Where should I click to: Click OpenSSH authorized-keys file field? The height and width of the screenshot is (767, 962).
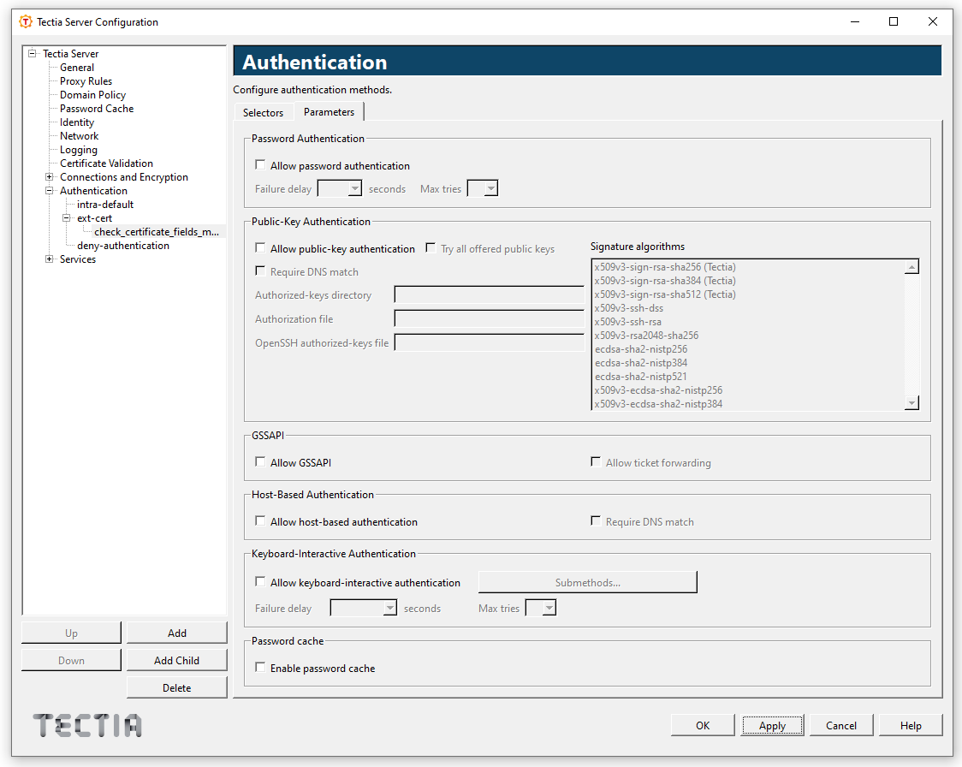click(x=490, y=342)
